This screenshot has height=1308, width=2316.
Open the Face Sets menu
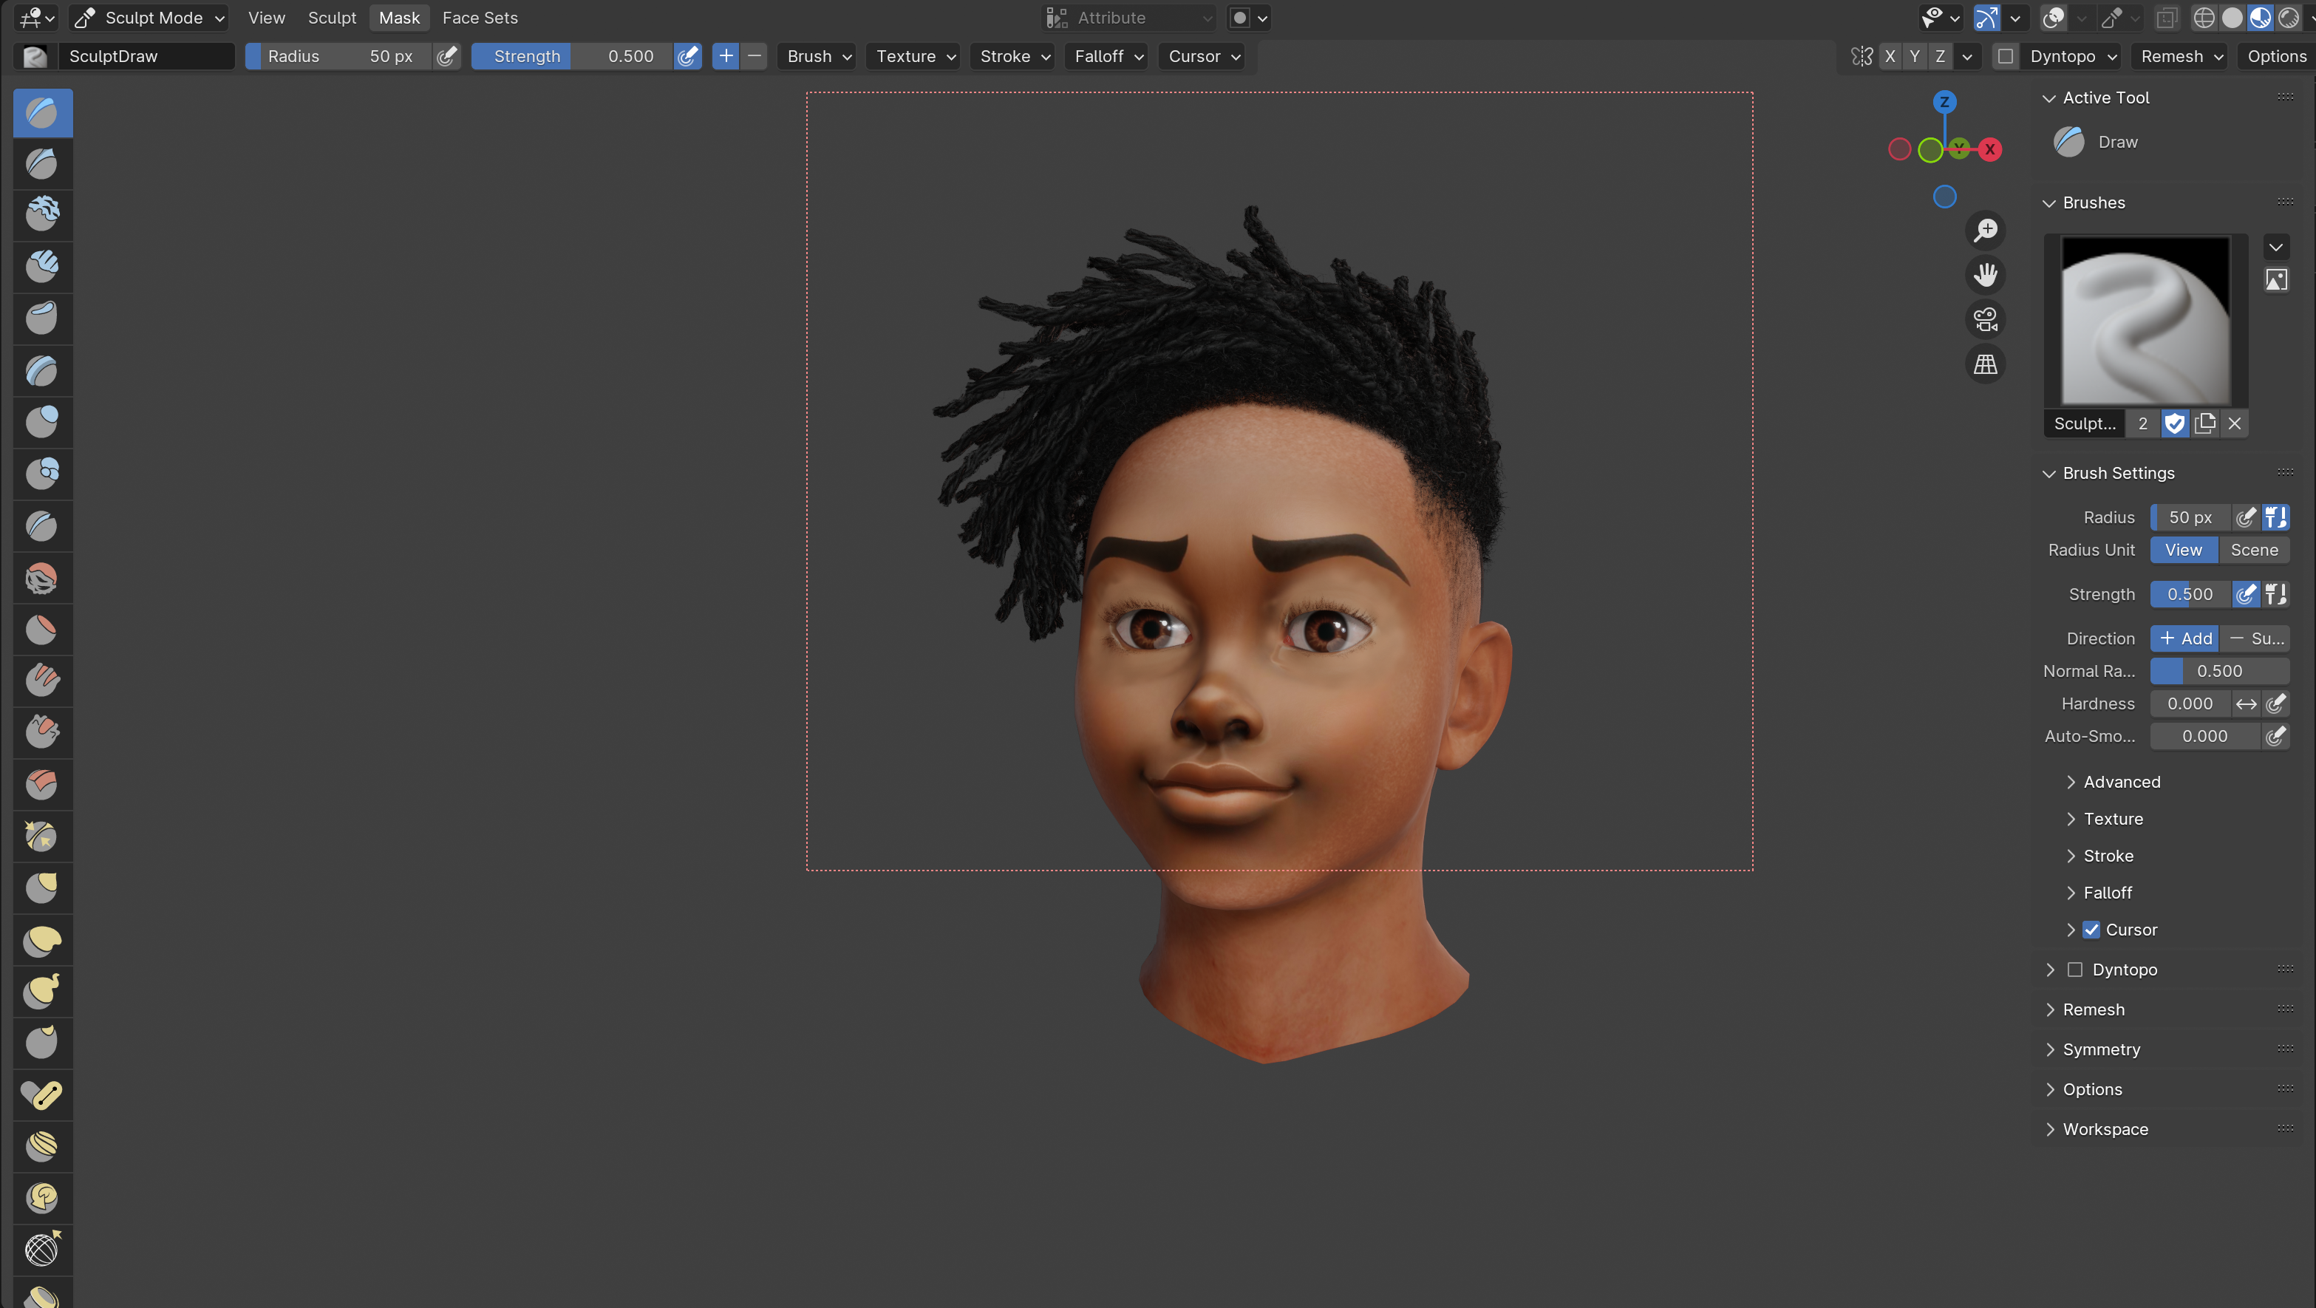pyautogui.click(x=479, y=18)
